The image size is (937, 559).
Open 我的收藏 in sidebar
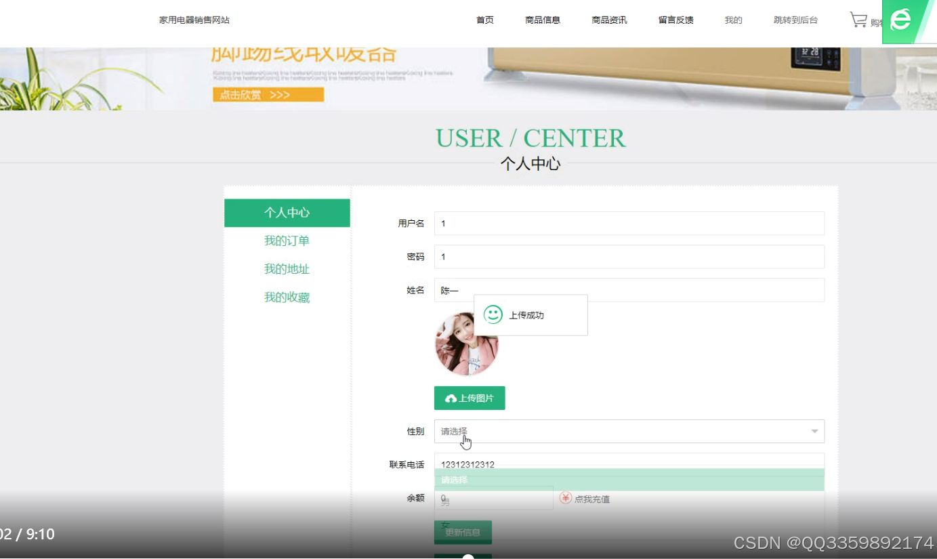(287, 298)
